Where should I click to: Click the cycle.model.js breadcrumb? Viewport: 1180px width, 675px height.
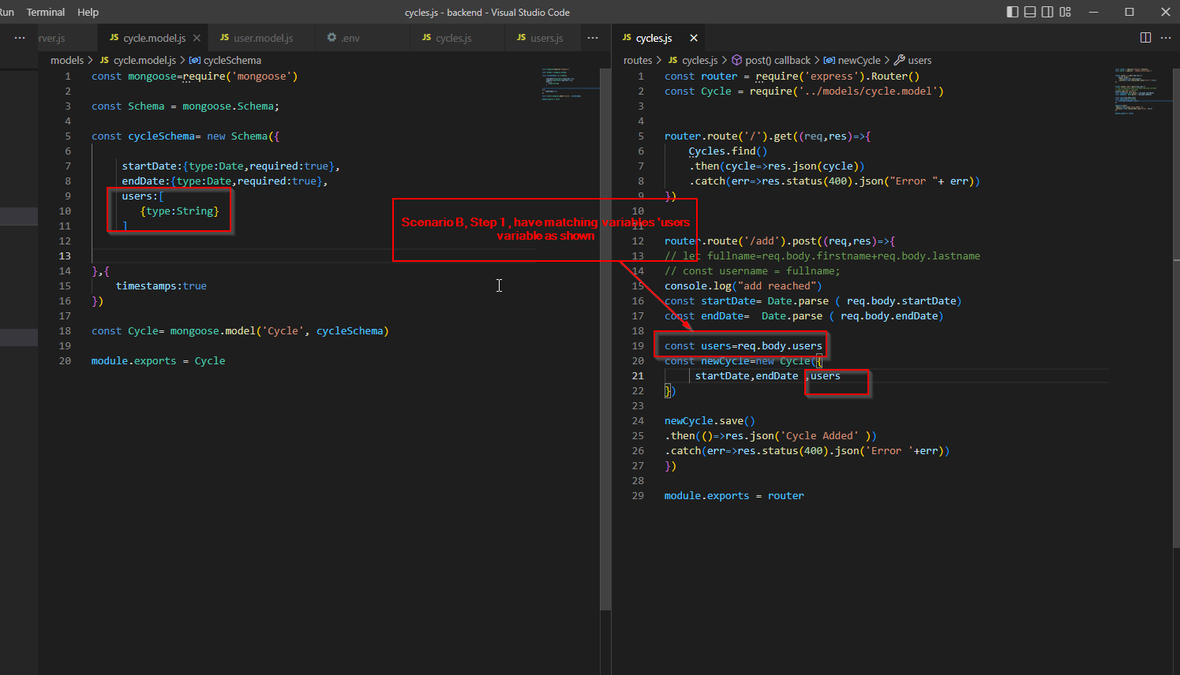pyautogui.click(x=144, y=60)
